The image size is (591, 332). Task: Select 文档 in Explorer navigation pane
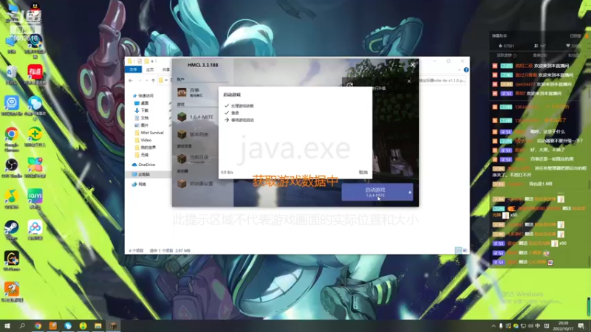[142, 118]
